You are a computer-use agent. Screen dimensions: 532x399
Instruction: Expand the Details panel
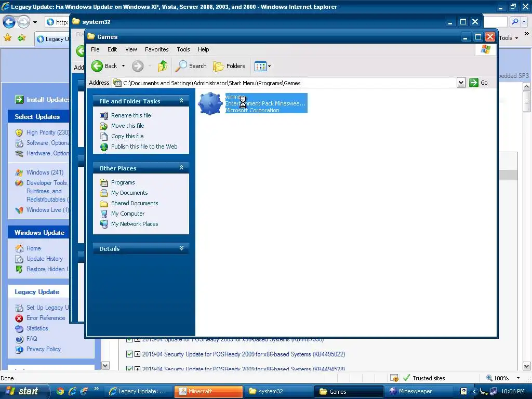coord(181,248)
